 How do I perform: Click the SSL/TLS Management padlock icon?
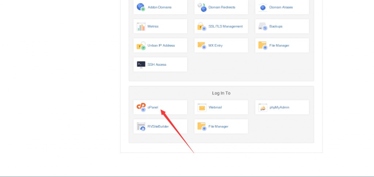coord(202,26)
